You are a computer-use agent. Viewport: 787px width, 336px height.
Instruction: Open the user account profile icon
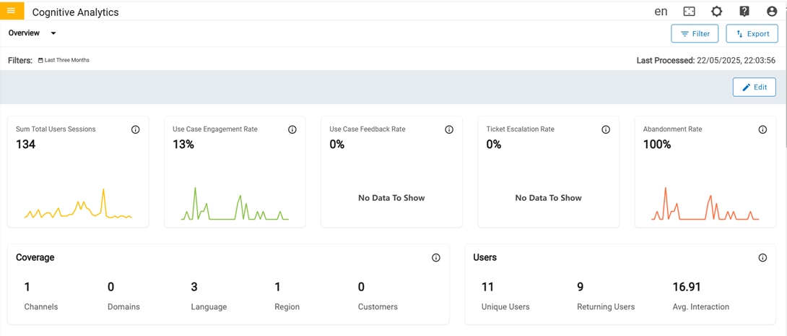click(x=771, y=12)
